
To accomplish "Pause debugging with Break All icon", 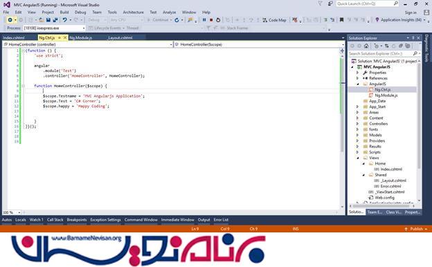I will pos(204,20).
